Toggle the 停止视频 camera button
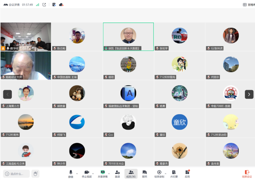 [87, 172]
